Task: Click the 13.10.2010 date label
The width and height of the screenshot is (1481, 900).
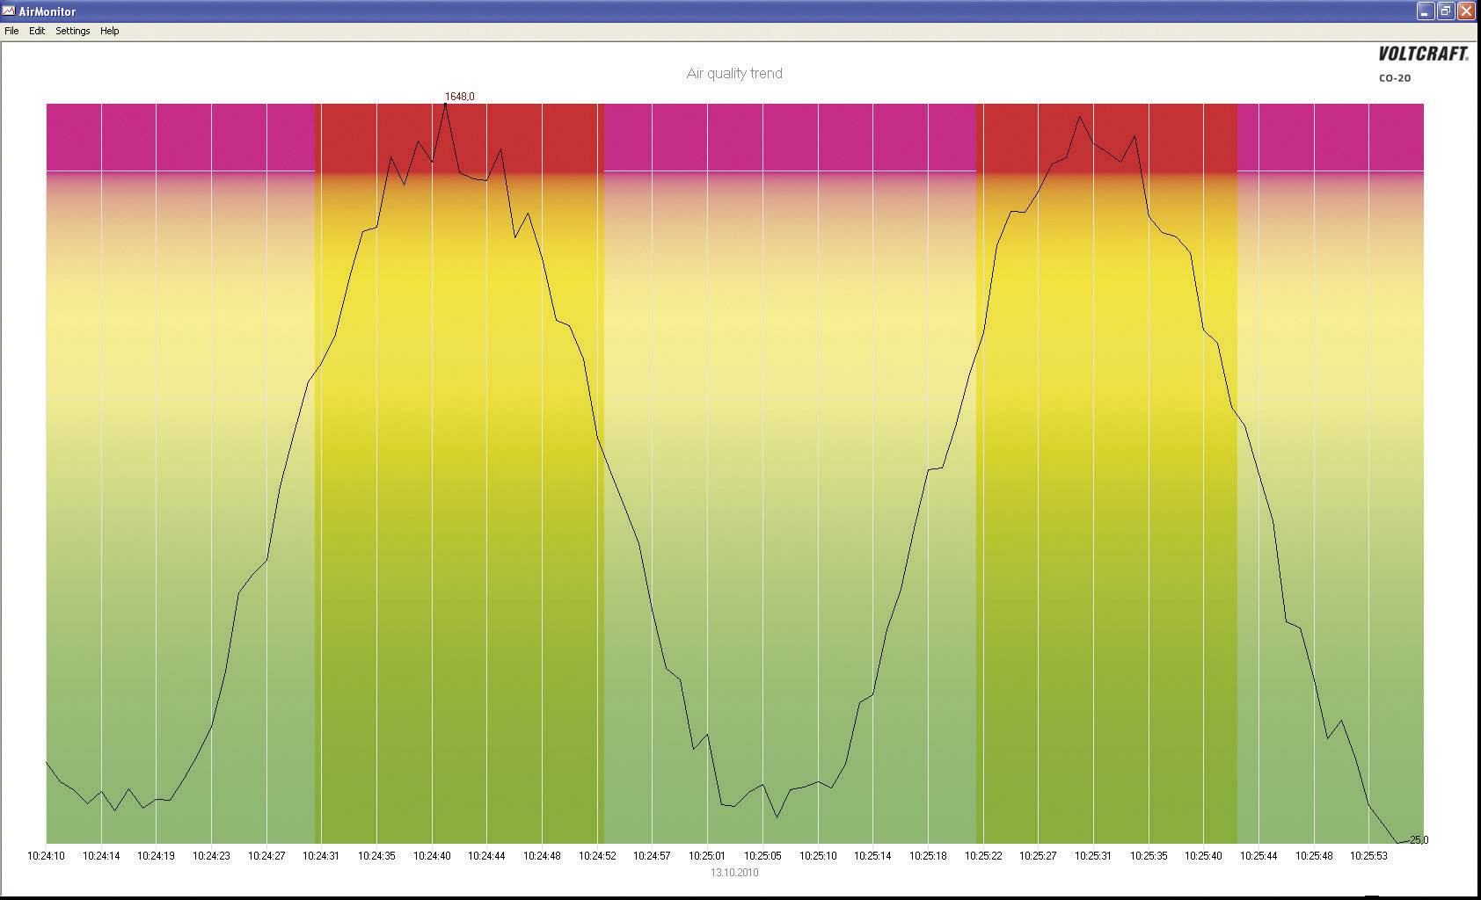Action: tap(734, 873)
